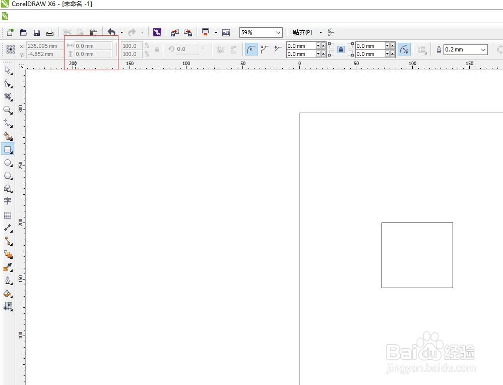Screen dimensions: 503x385
Task: Open the options checklist icon
Action: (x=331, y=32)
